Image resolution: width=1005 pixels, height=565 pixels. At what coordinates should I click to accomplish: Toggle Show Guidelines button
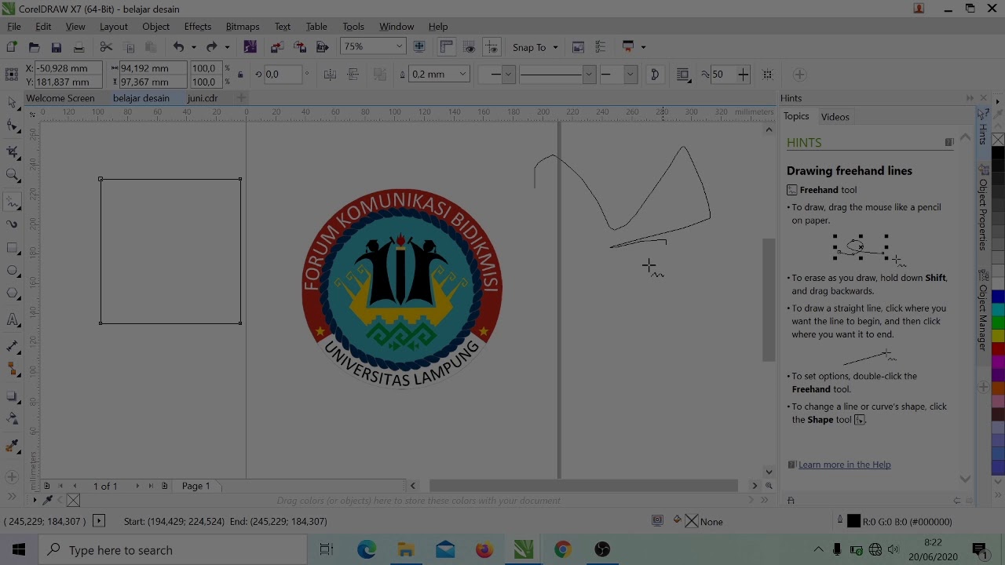492,47
